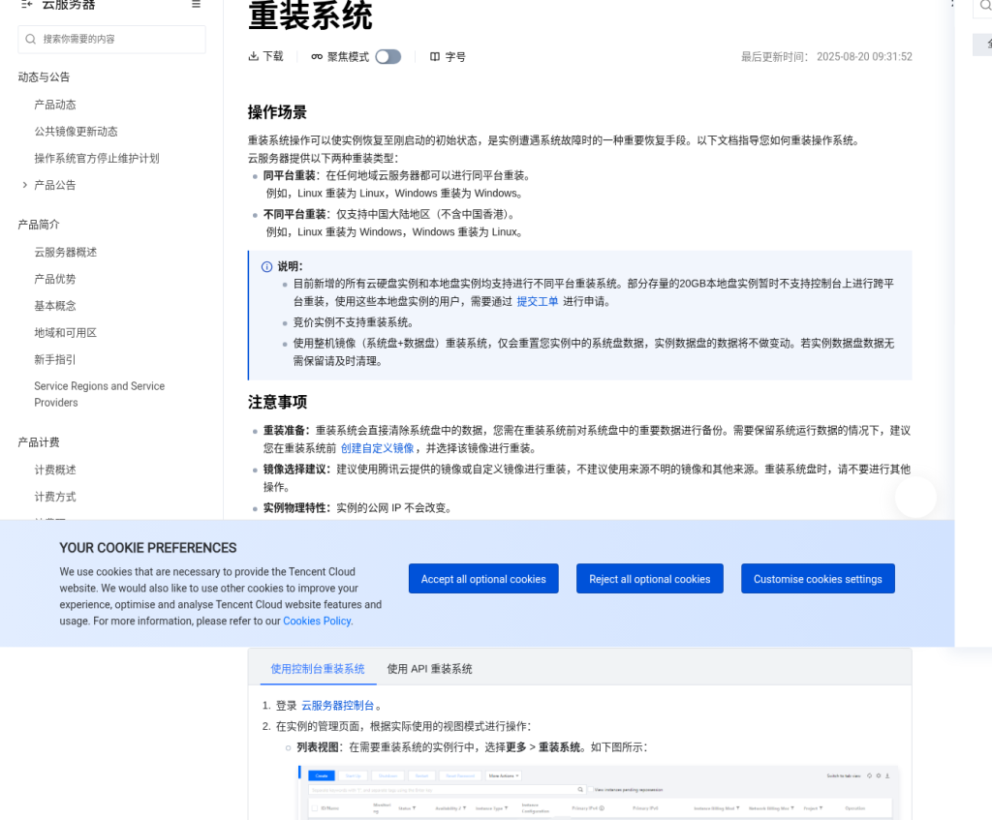Click the 注意事项 heading
992x820 pixels.
click(277, 402)
